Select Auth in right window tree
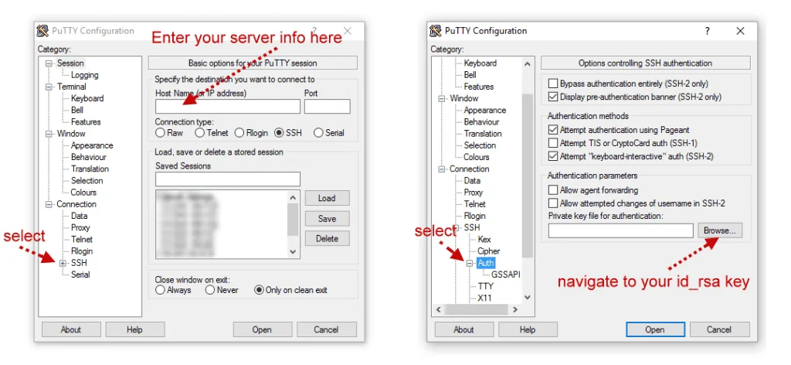The width and height of the screenshot is (791, 365). (x=487, y=263)
